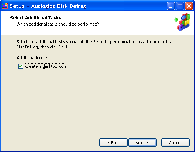
Task: Click the floating green cube beside the logo
Action: click(176, 20)
